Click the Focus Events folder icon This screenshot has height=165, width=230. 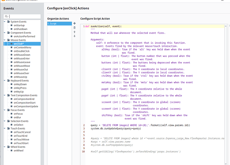coord(9,110)
